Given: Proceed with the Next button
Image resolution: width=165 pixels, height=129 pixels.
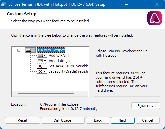Looking at the screenshot, I should (x=123, y=120).
